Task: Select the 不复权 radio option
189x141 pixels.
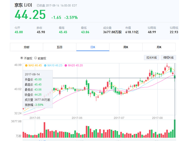Action: click(22, 58)
